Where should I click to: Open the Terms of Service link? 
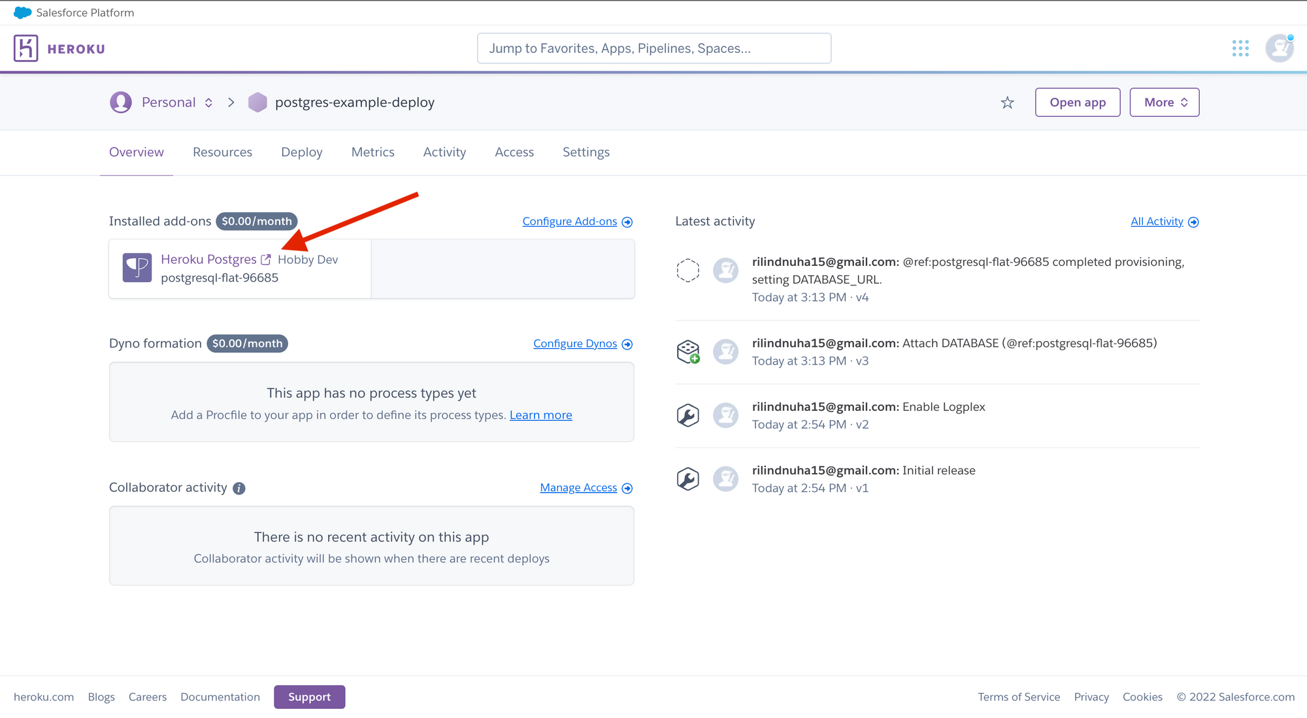(1019, 697)
